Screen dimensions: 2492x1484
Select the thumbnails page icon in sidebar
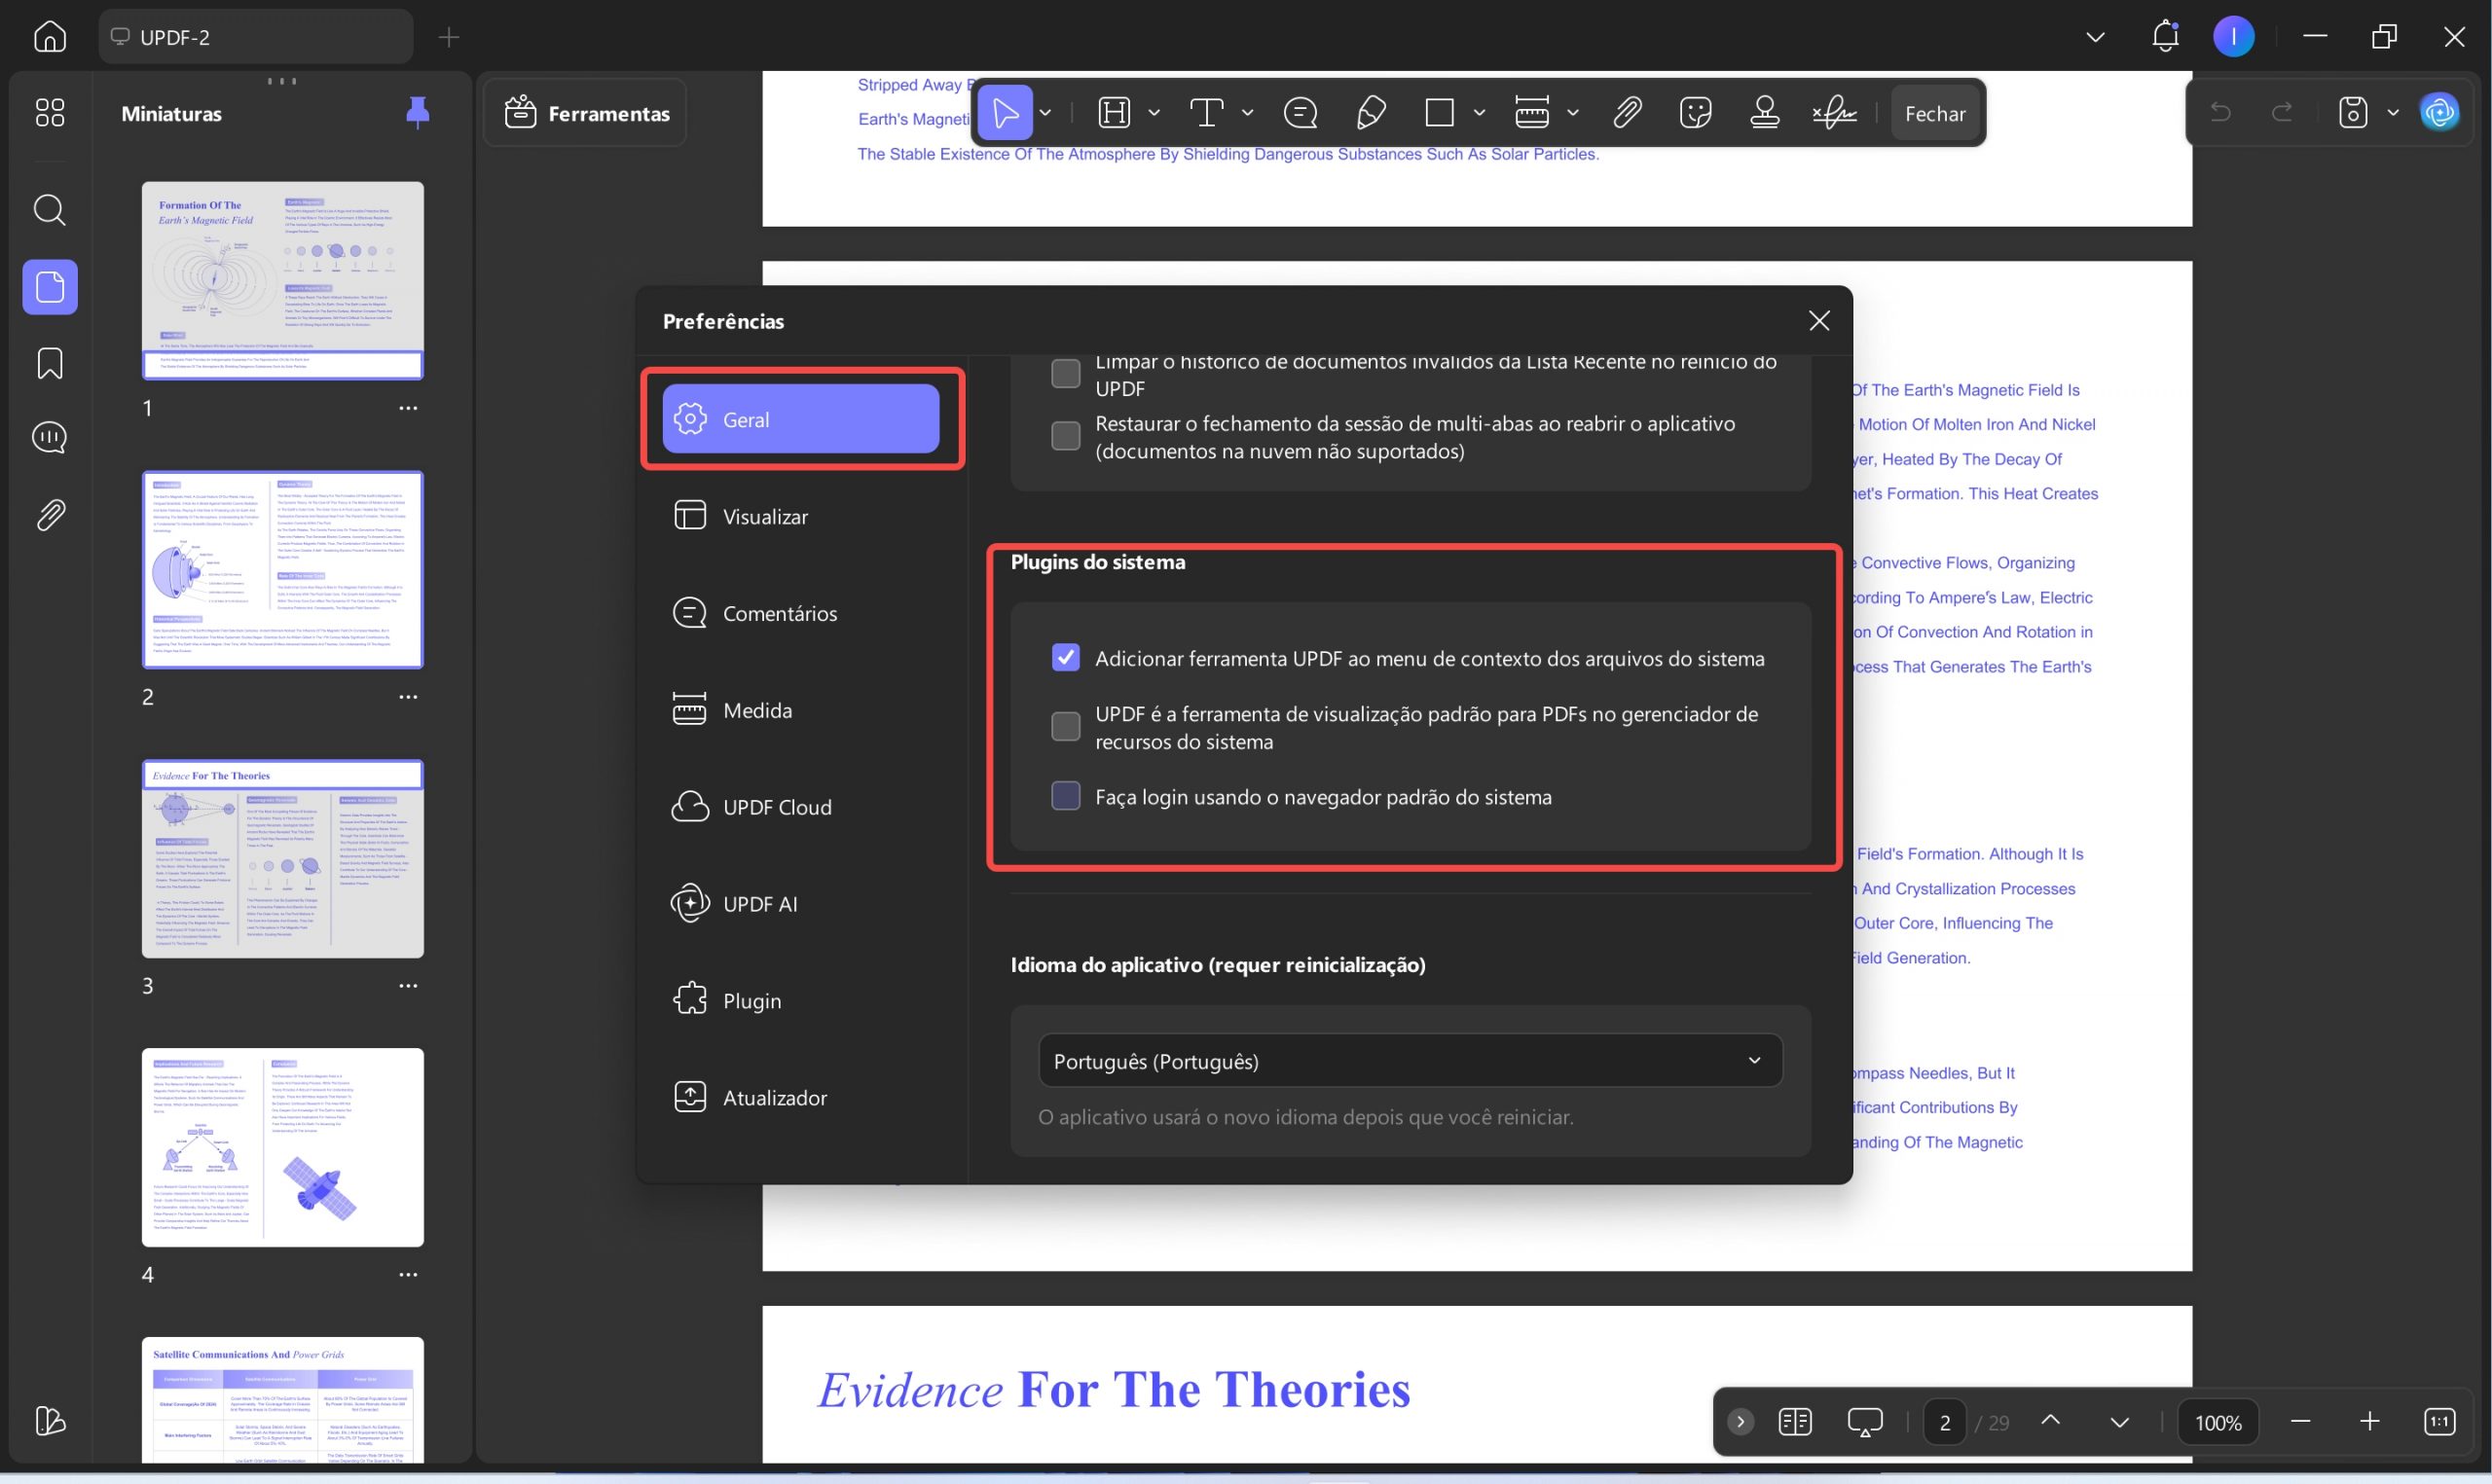point(50,288)
